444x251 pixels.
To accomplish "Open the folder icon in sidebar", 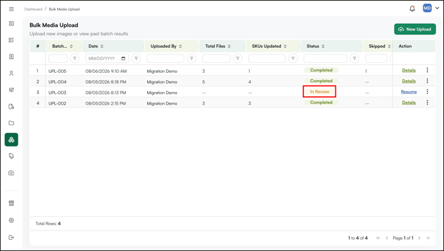I will pos(11,123).
